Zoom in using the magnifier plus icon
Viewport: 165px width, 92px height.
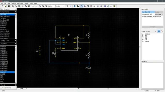coord(40,6)
